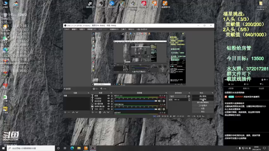Open the source 滤镜 filters button
The image size is (269, 151).
(104, 89)
